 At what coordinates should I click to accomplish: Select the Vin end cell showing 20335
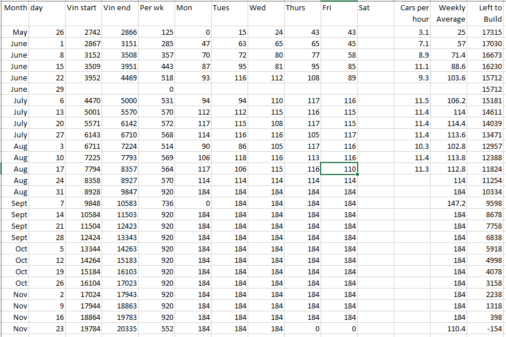[120, 328]
